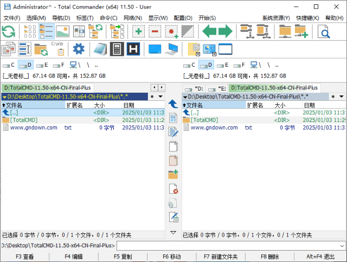347x262 pixels.
Task: Expand the middle button bar down arrow
Action: (173, 233)
